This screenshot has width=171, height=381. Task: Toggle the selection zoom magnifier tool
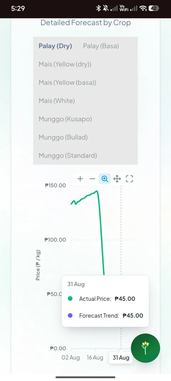click(x=105, y=179)
